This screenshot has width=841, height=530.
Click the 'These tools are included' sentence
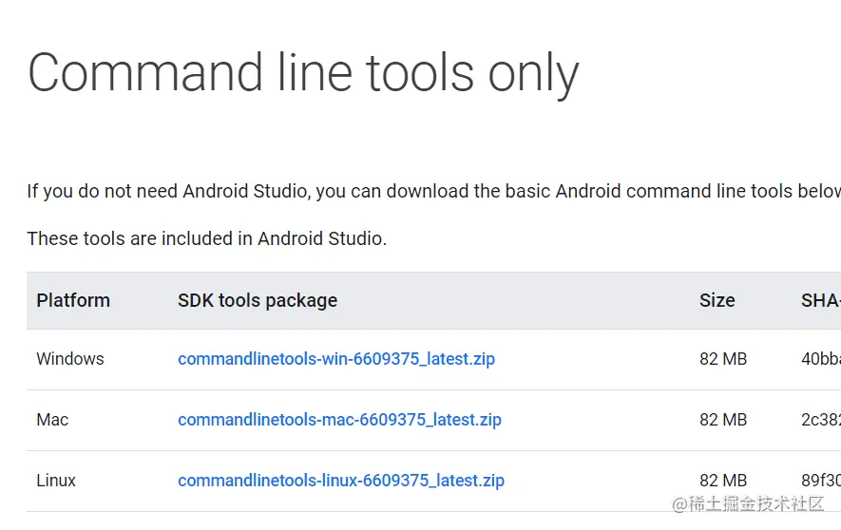click(206, 238)
